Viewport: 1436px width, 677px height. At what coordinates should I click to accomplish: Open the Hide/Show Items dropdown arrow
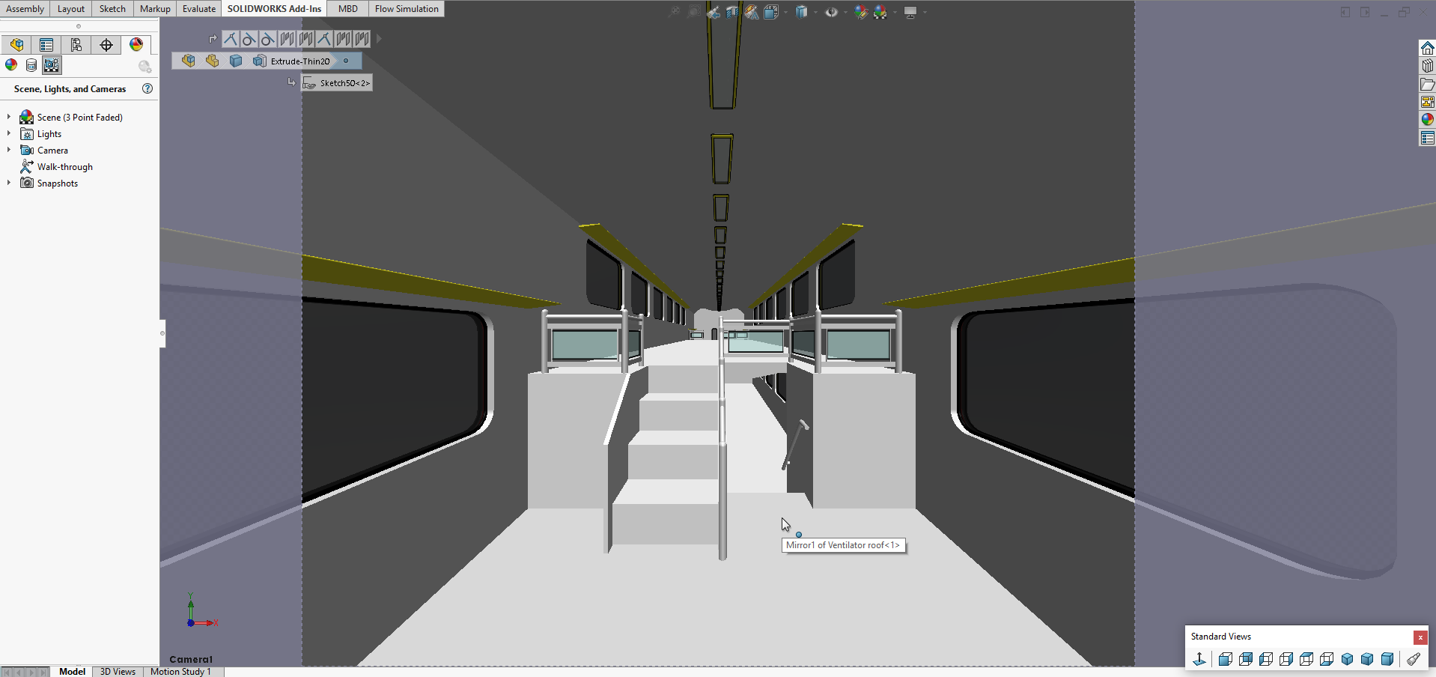click(x=845, y=12)
